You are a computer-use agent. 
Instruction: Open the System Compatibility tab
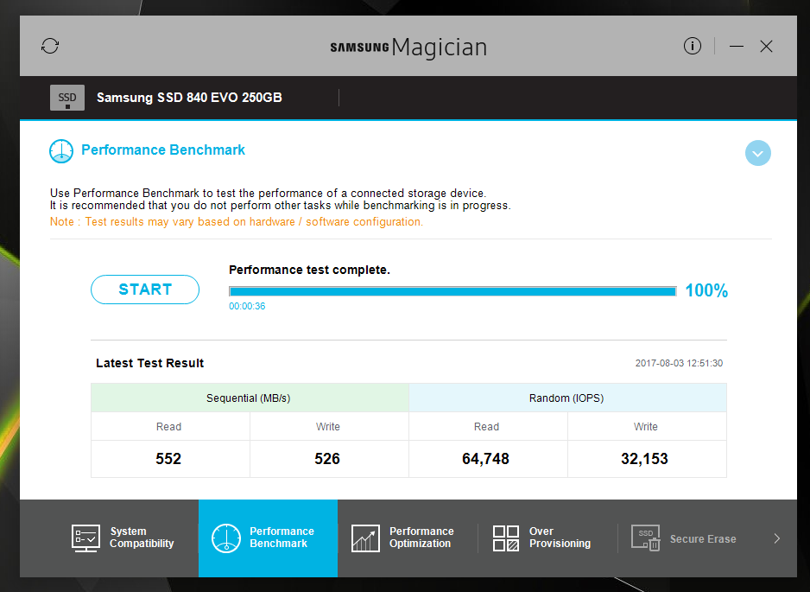pos(142,538)
